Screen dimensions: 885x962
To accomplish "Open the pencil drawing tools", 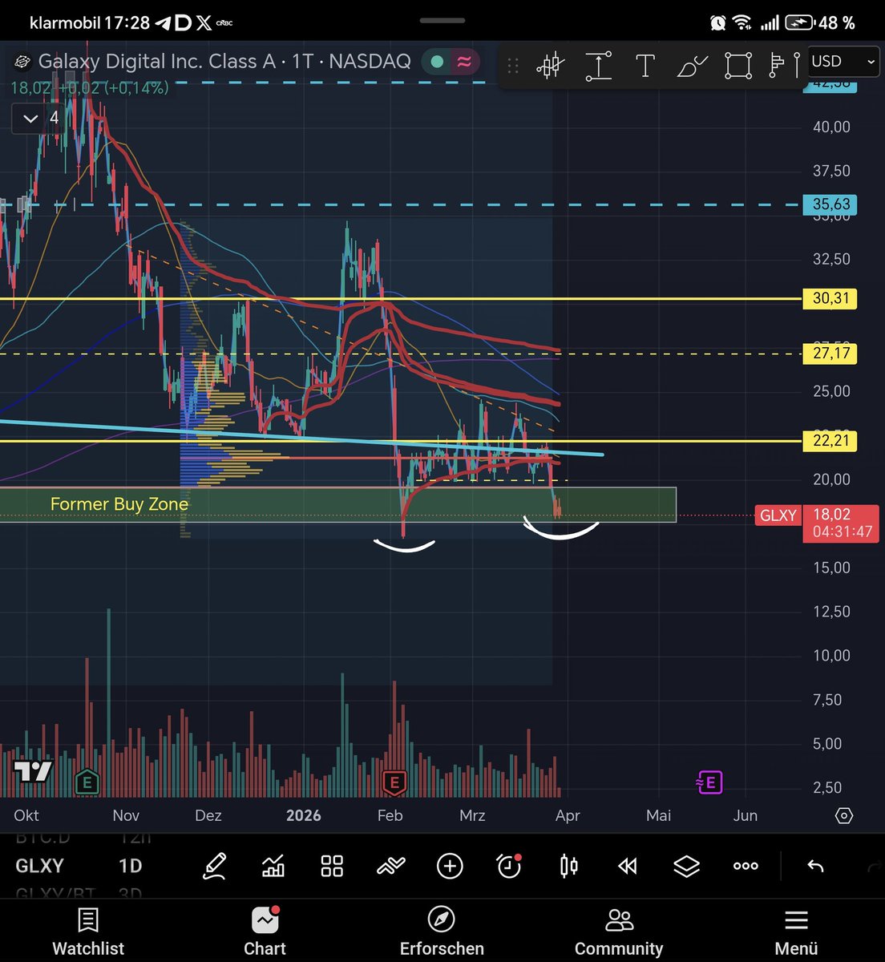I will pyautogui.click(x=214, y=866).
